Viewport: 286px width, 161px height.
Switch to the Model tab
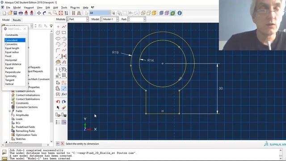(x=6, y=20)
